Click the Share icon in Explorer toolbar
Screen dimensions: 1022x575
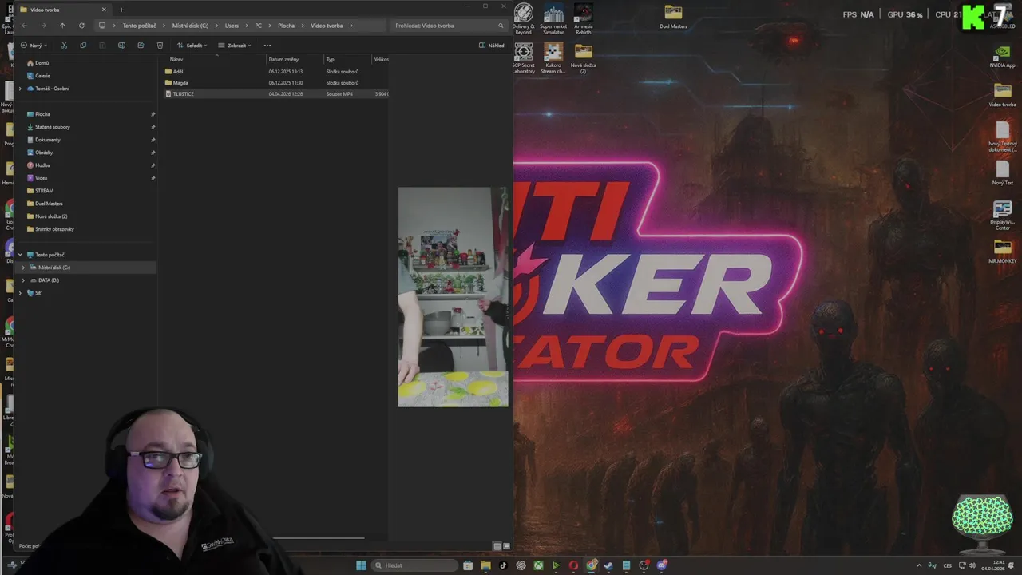141,46
